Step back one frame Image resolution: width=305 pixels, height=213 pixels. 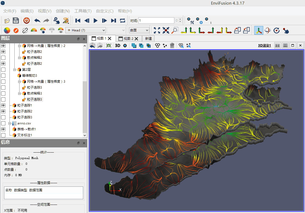tap(87, 21)
